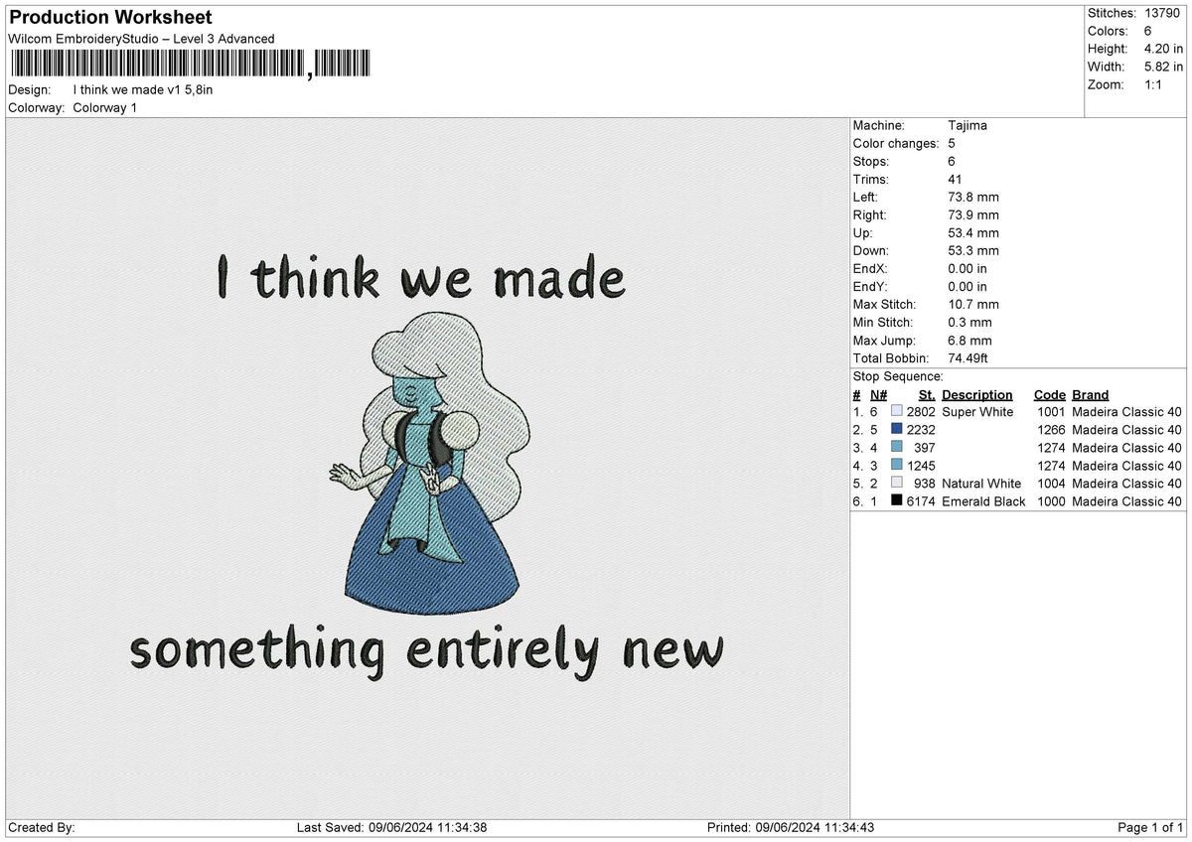Click the Min Stitch value '0.3 mm'
The height and width of the screenshot is (842, 1192).
969,322
